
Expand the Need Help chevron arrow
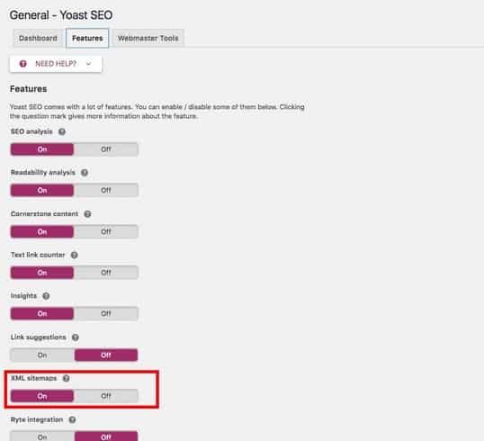[x=89, y=64]
